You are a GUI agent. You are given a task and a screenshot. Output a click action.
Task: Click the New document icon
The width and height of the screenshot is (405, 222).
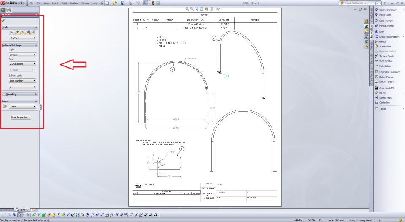pos(108,3)
